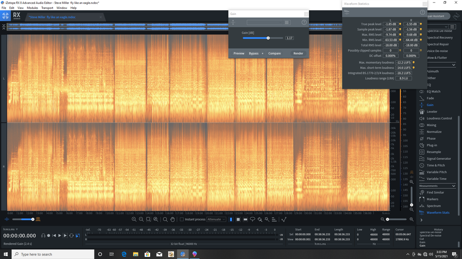
Task: Toggle the frequency selection tool
Action: pos(245,219)
